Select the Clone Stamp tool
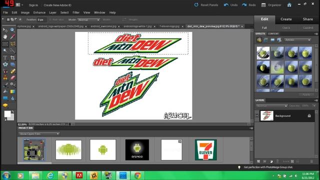 click(5, 78)
